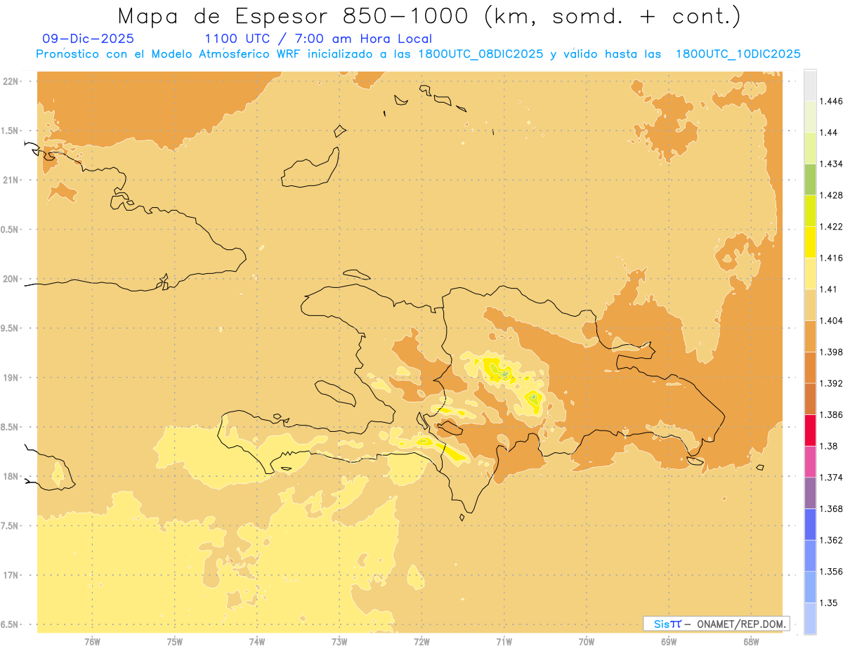Click the 0.5N latitude label

tap(10, 230)
